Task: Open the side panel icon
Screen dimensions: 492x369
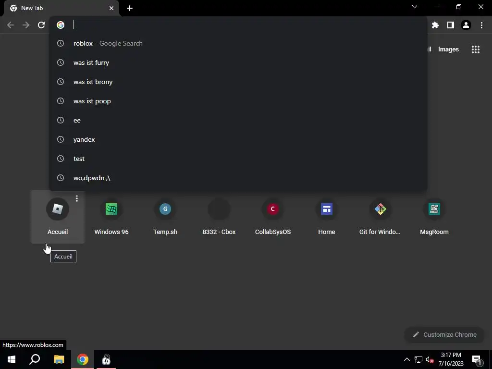Action: (x=451, y=25)
